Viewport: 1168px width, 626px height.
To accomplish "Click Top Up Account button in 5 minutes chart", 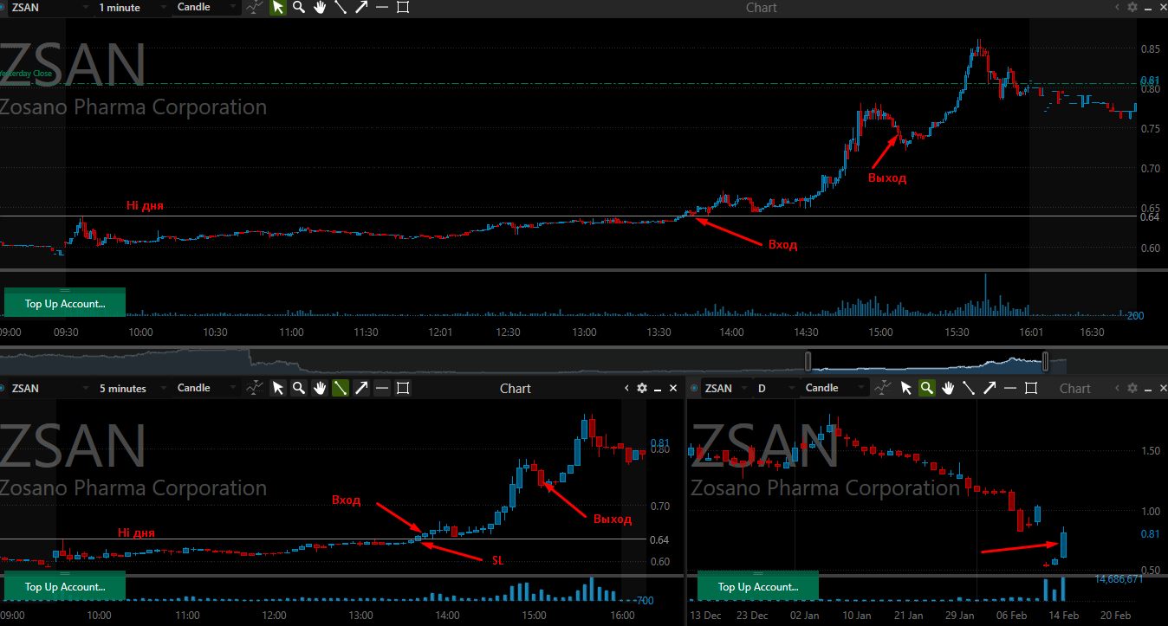I will point(65,586).
